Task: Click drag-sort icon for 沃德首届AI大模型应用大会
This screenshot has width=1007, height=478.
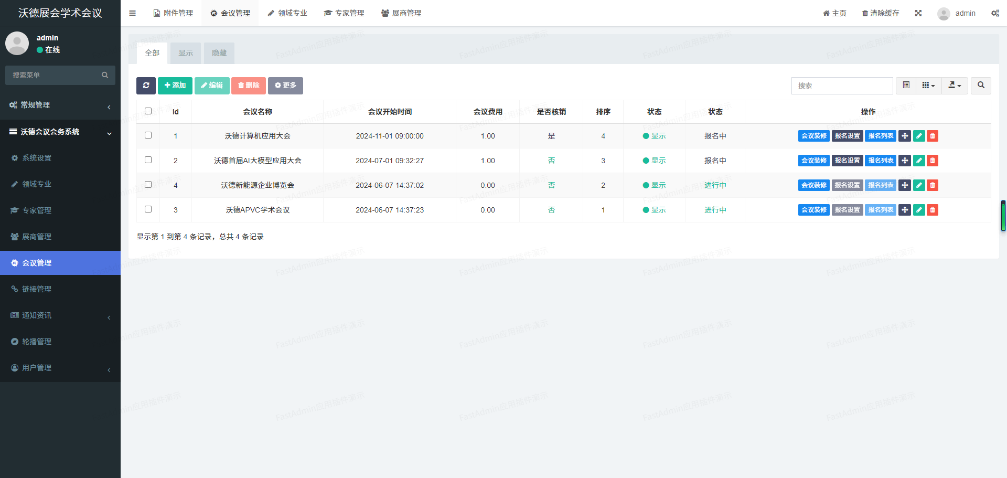Action: [x=905, y=161]
